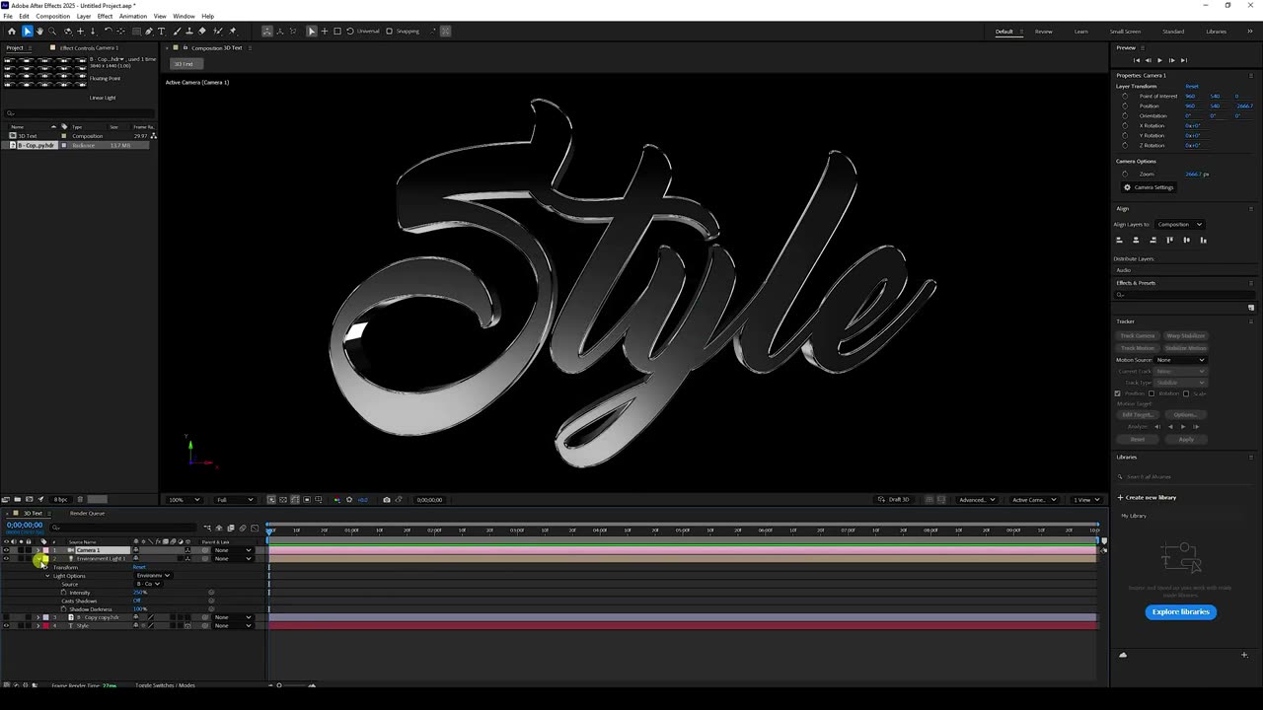Switch to the Effect Controls Camera 1 tab

[89, 47]
